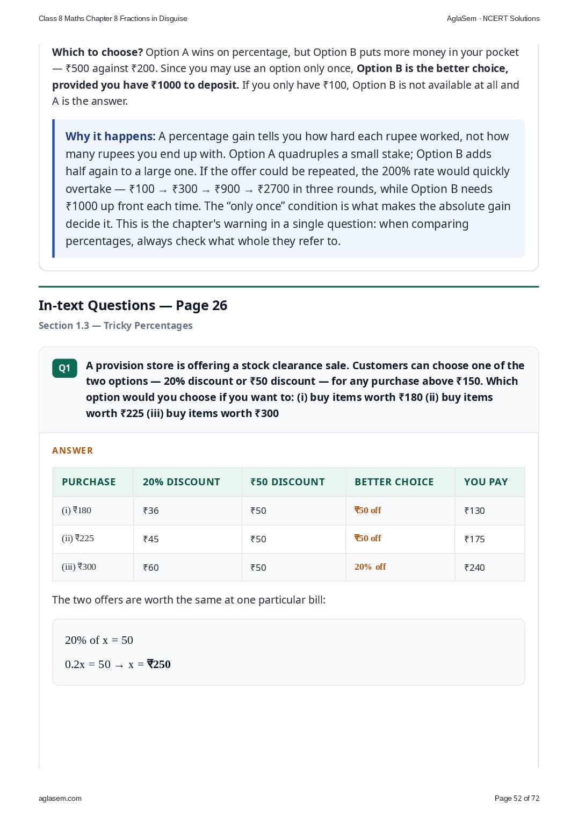Click the 'Why it happens:' callout heading
This screenshot has width=578, height=818.
(x=110, y=137)
